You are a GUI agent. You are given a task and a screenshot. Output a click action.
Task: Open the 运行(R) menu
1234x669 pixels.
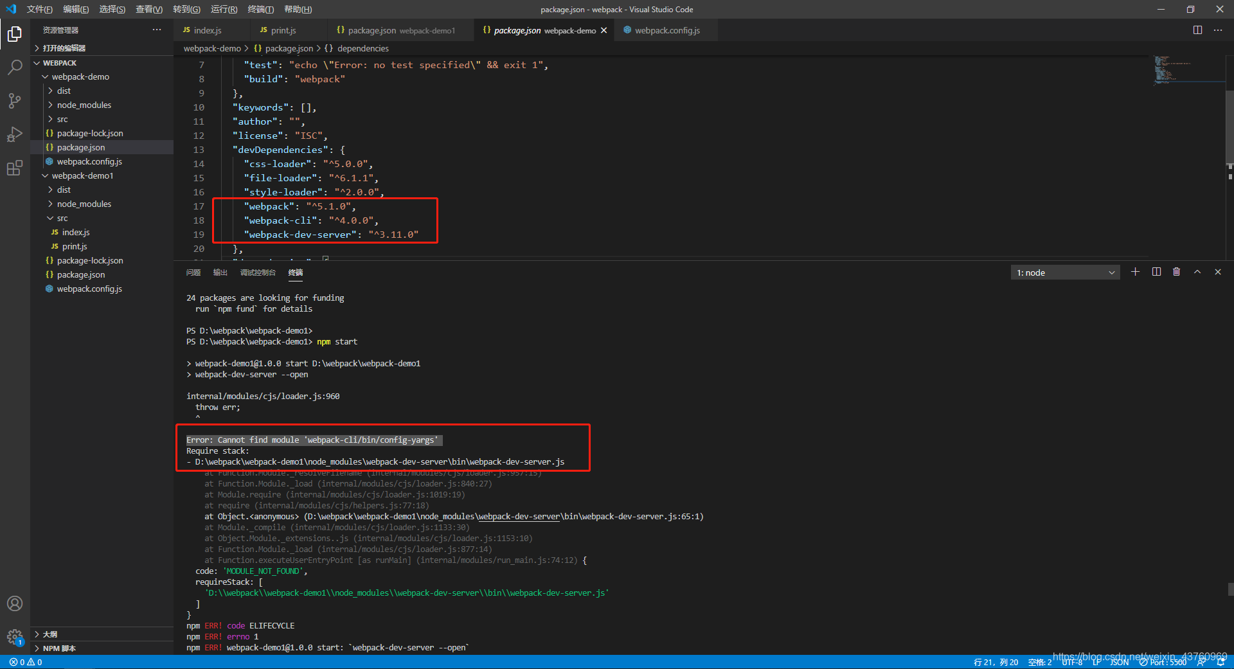point(224,9)
